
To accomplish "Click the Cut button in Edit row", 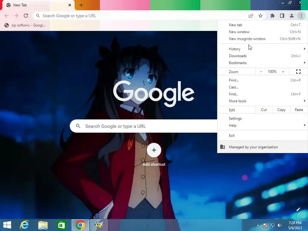I will click(264, 110).
